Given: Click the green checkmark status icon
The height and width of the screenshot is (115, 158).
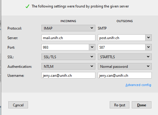Looking at the screenshot, I should click(x=27, y=6).
